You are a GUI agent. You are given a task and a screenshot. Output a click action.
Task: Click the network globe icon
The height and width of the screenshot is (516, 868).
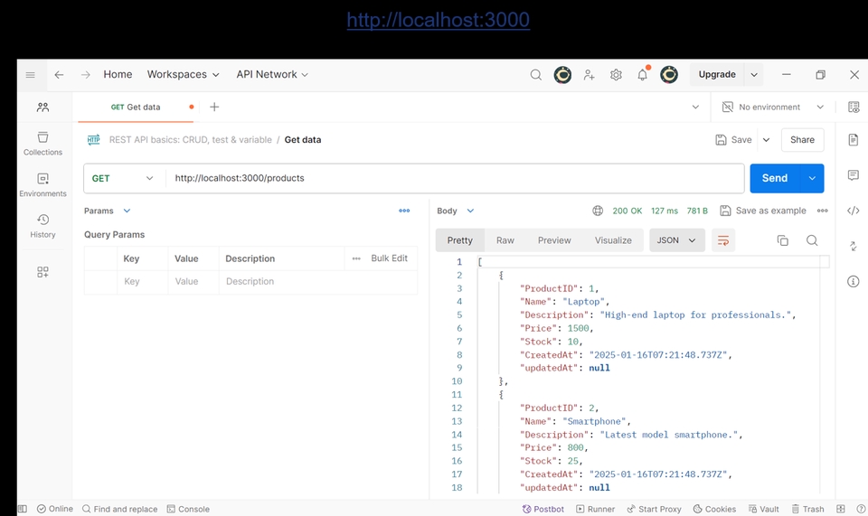coord(598,211)
